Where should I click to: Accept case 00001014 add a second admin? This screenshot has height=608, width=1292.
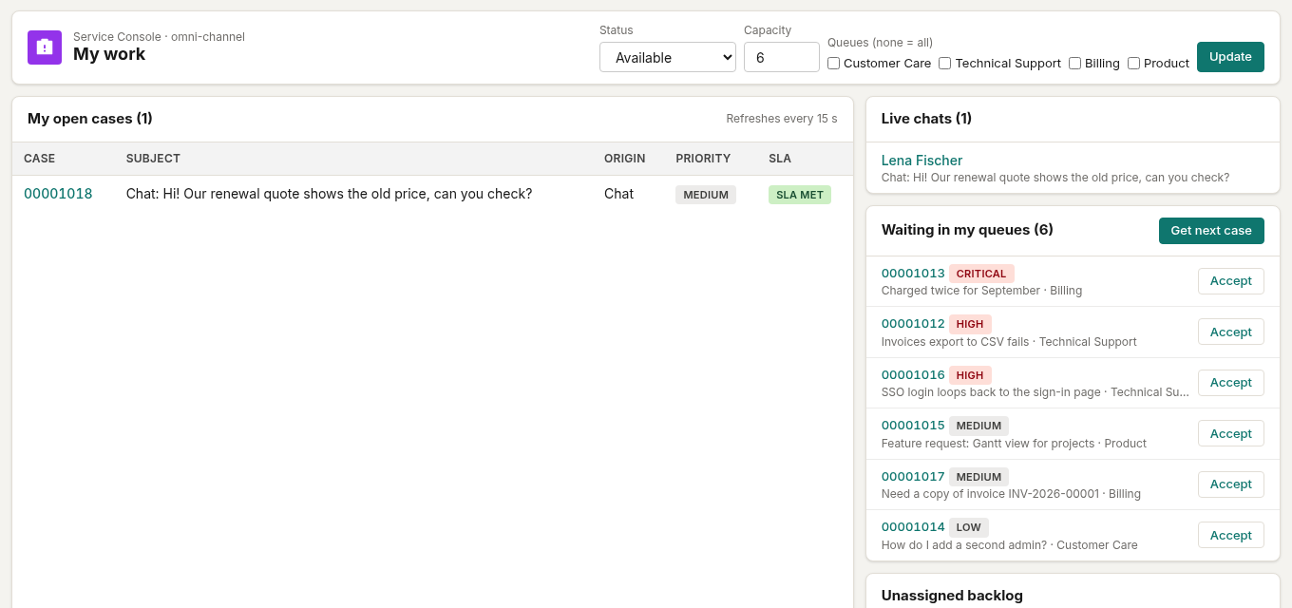pyautogui.click(x=1231, y=535)
